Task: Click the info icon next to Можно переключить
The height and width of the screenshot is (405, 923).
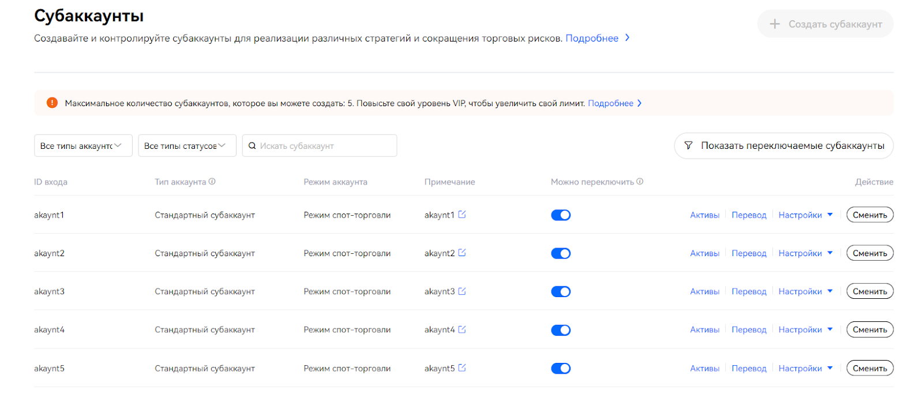Action: 640,182
